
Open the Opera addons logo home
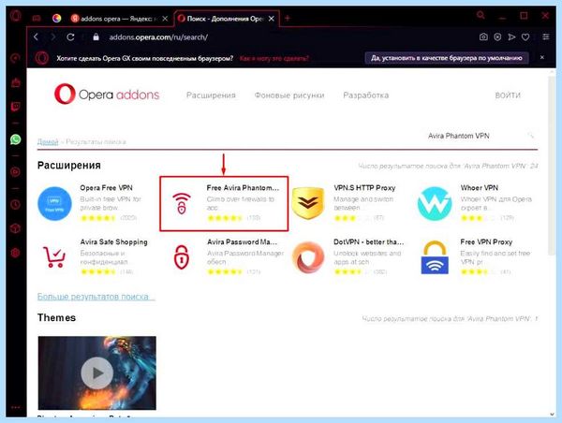(107, 95)
